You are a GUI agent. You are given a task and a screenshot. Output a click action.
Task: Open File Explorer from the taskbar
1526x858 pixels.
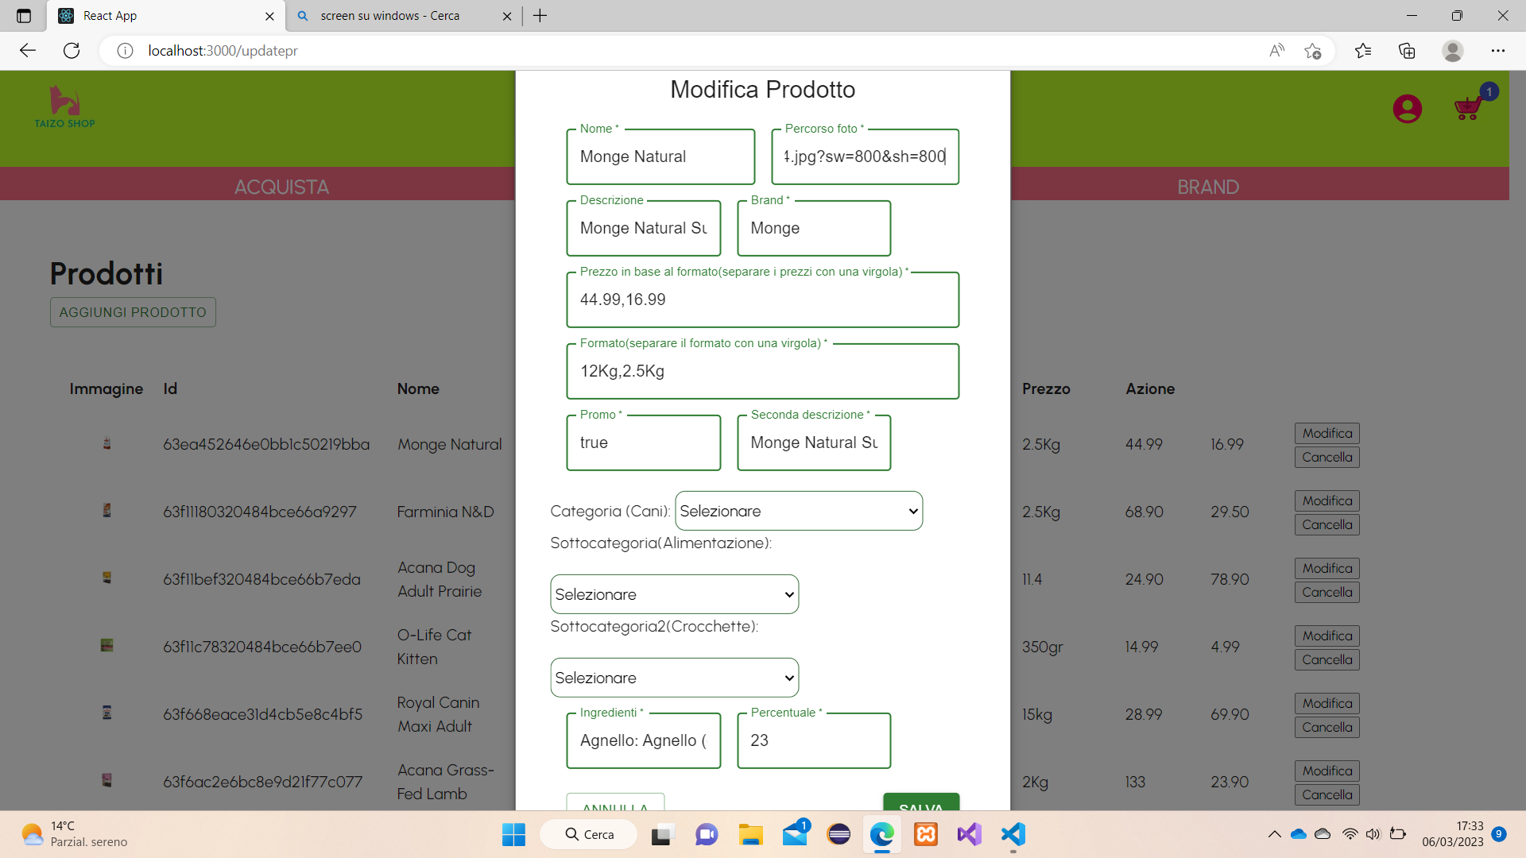point(751,834)
